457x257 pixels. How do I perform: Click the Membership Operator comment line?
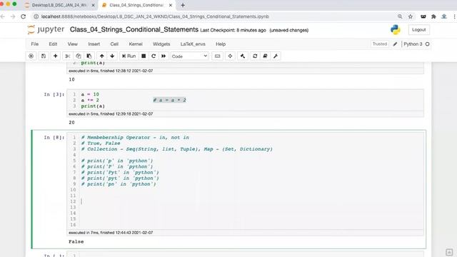click(135, 138)
